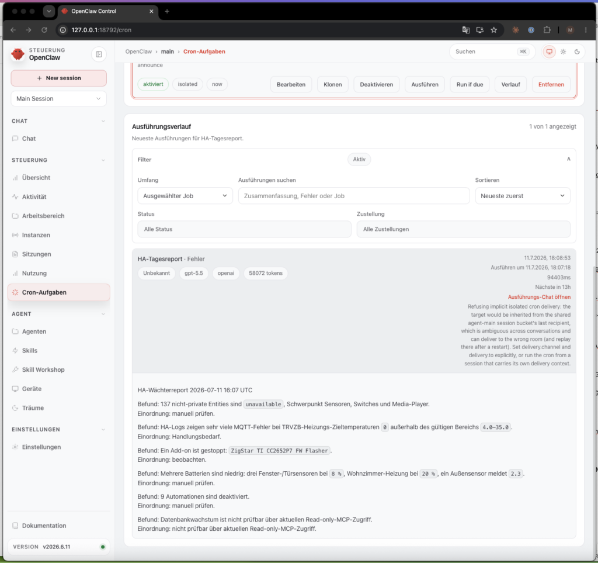Click the Übersicht bar chart icon
The image size is (598, 563).
[15, 178]
